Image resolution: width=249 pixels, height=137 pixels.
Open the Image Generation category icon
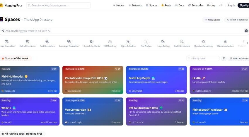click(x=6, y=42)
